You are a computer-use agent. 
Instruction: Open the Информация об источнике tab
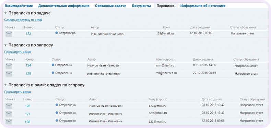tap(203, 6)
